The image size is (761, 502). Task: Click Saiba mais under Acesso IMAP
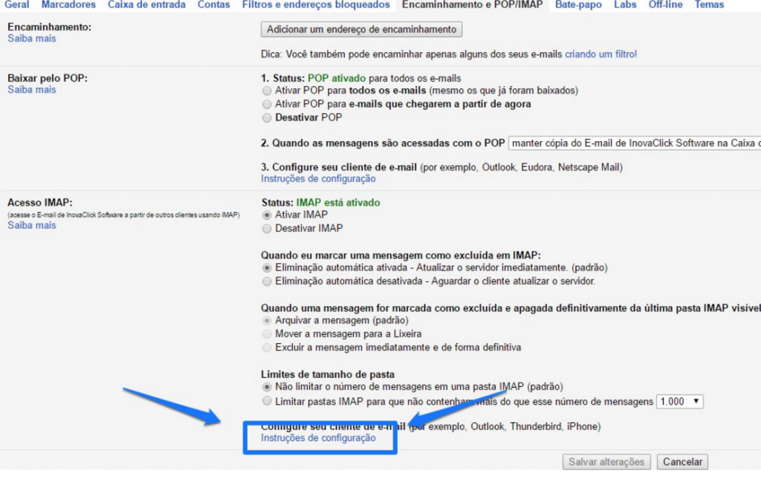click(x=31, y=226)
